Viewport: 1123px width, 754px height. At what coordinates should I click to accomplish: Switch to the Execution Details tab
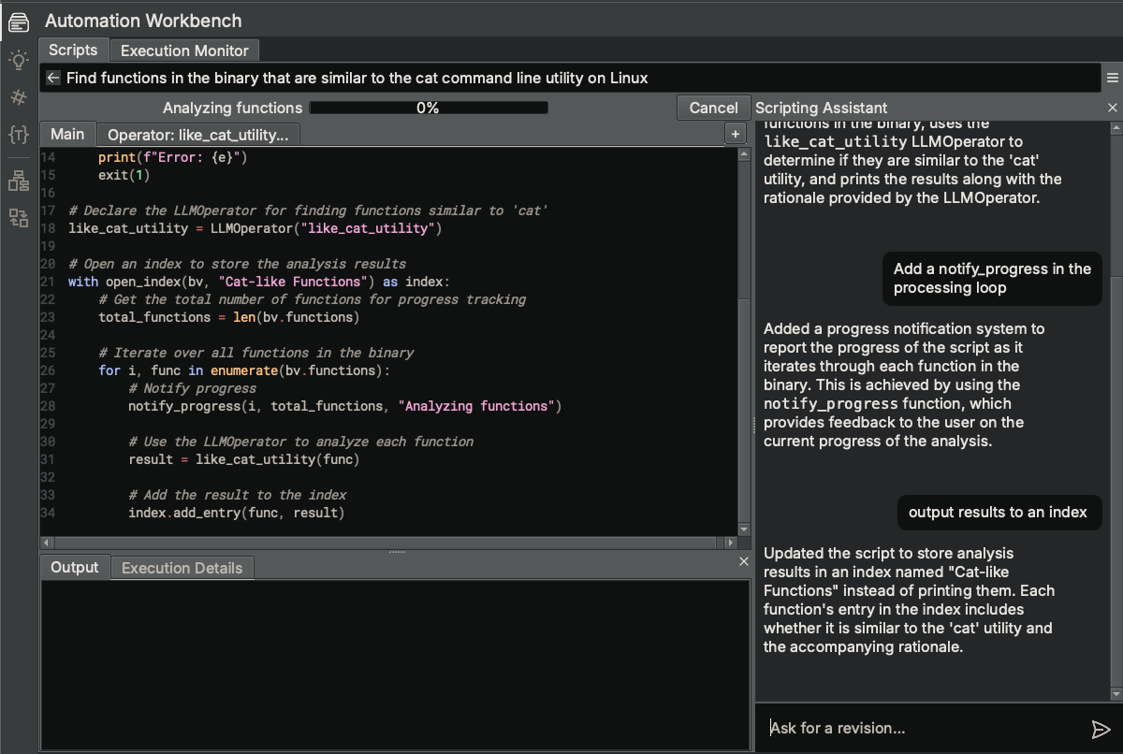[x=182, y=567]
